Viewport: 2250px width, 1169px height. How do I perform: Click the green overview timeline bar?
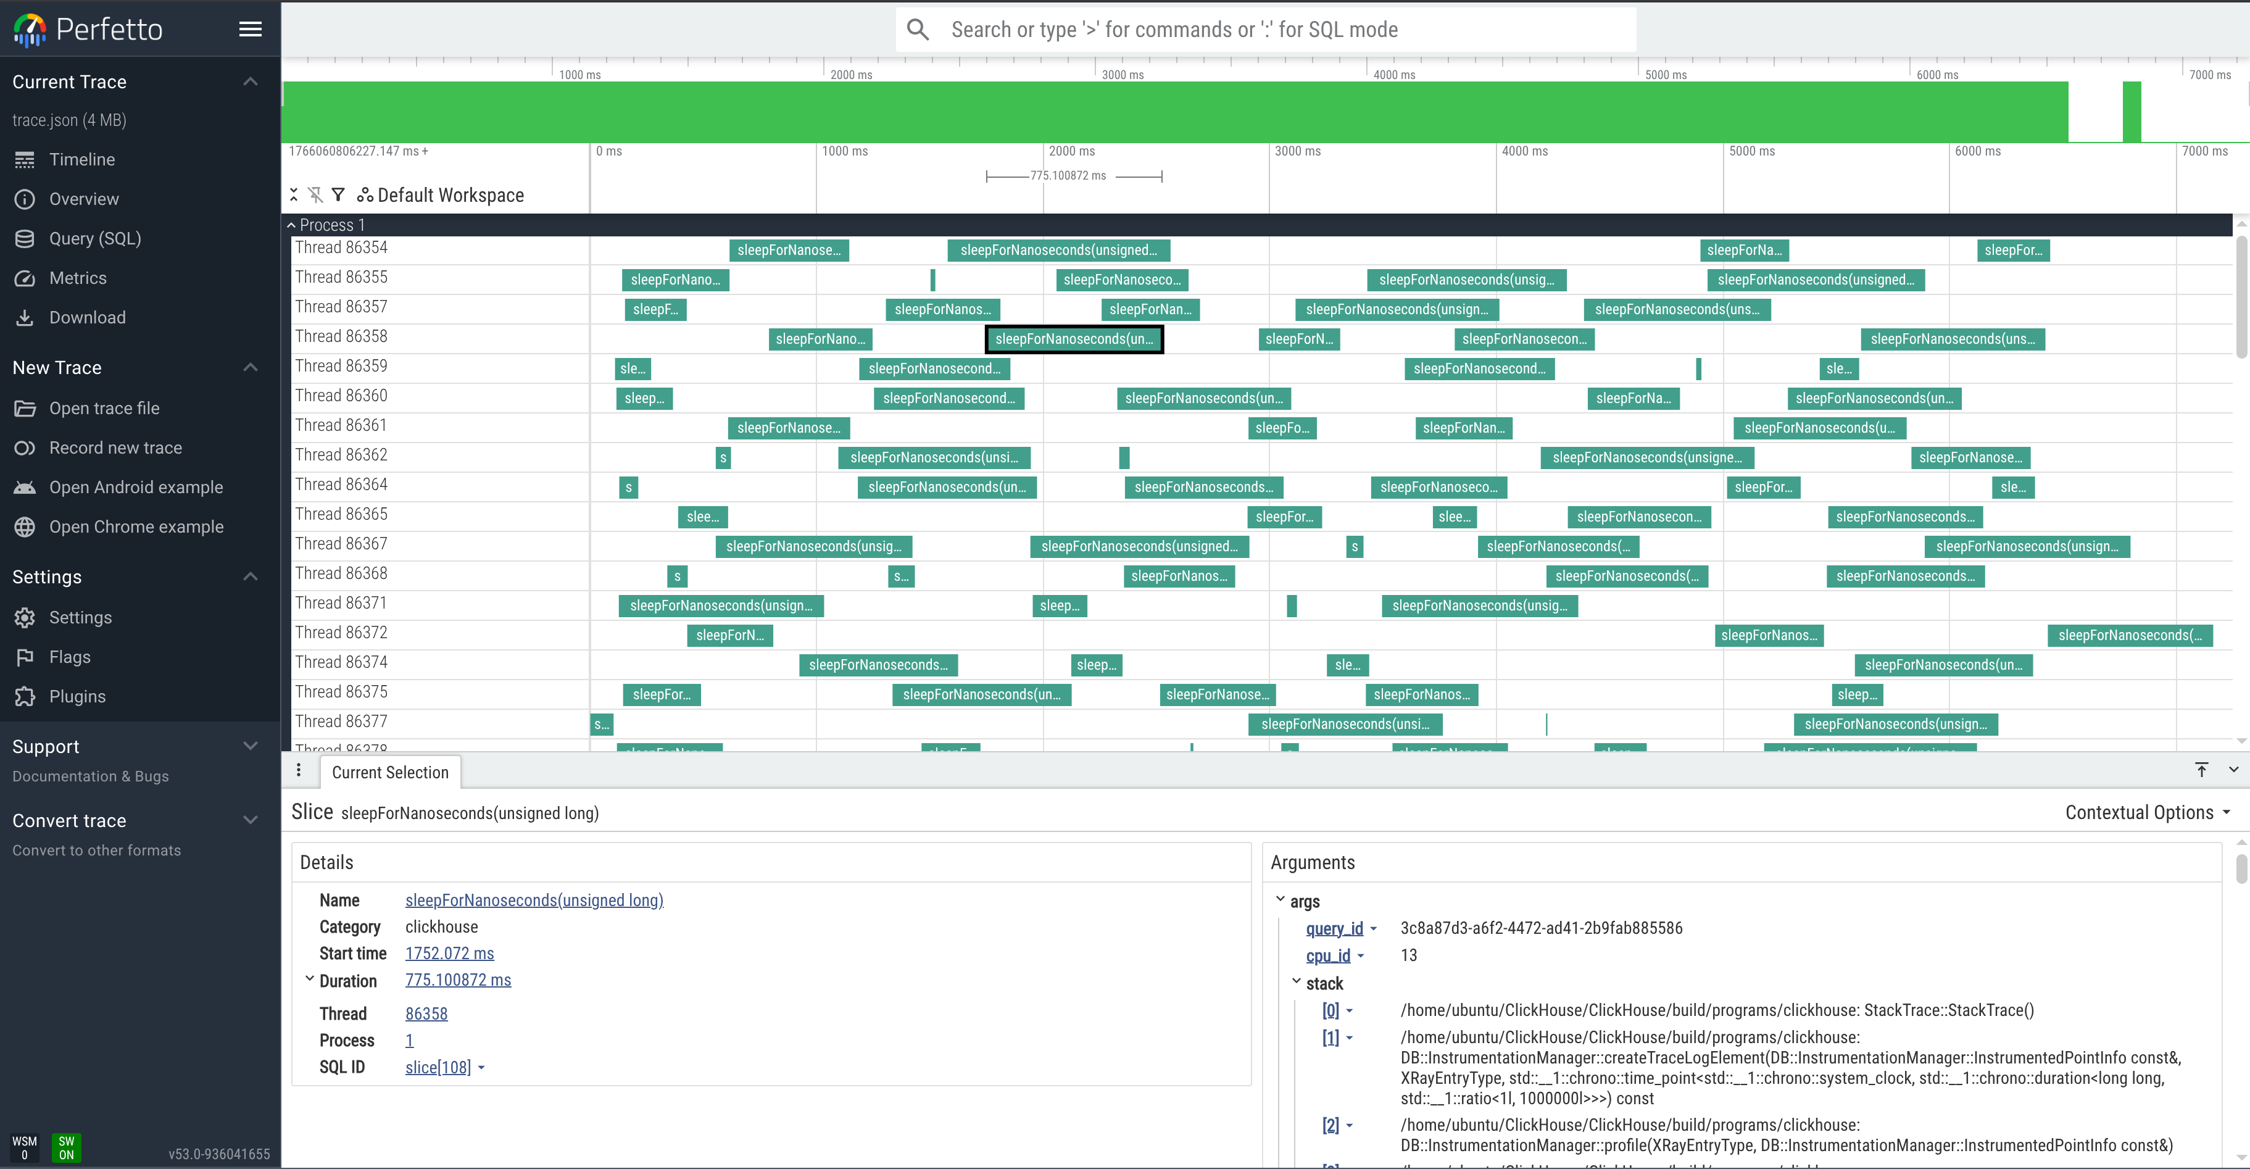tap(1174, 112)
